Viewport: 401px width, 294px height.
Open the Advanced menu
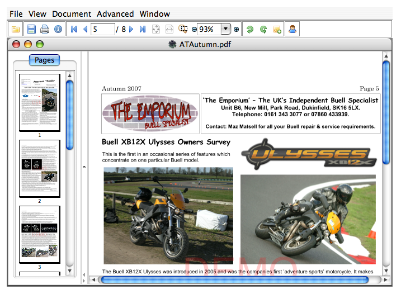point(115,14)
